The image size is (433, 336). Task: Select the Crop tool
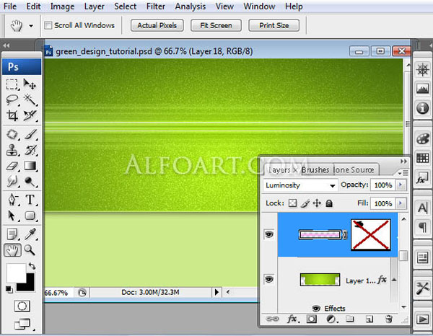(12, 115)
